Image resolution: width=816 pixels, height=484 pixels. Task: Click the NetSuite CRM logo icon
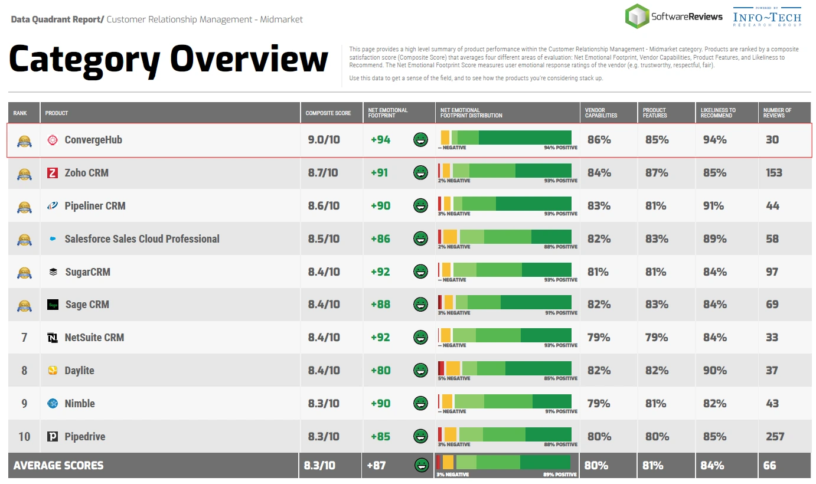[x=53, y=338]
